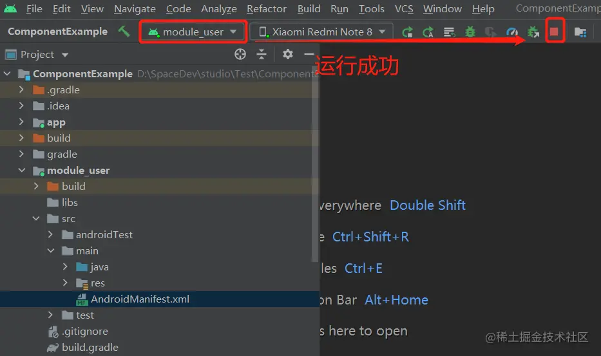Click the Project tree vertical scrollbar
The image size is (601, 356).
click(315, 165)
